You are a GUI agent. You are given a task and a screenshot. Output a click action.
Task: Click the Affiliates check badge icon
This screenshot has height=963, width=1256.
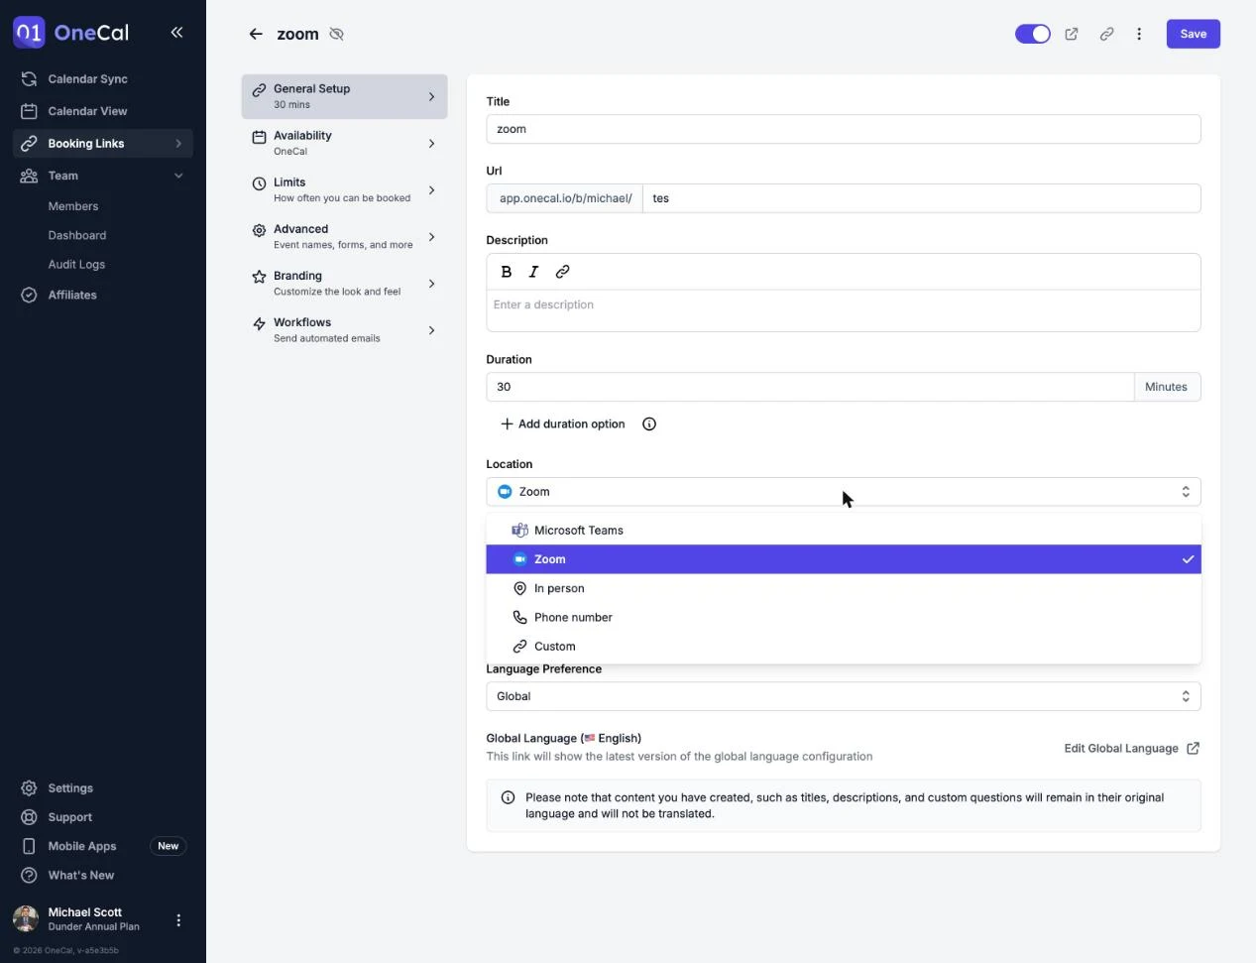(x=29, y=295)
